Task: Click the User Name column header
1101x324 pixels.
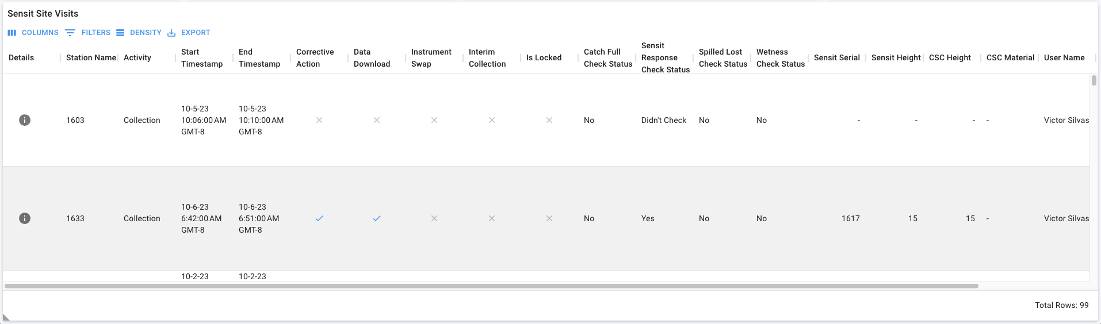Action: [x=1064, y=57]
